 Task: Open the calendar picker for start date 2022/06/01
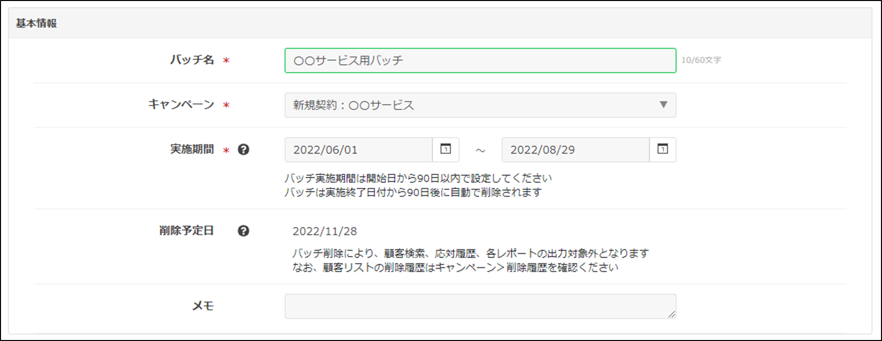(x=446, y=149)
